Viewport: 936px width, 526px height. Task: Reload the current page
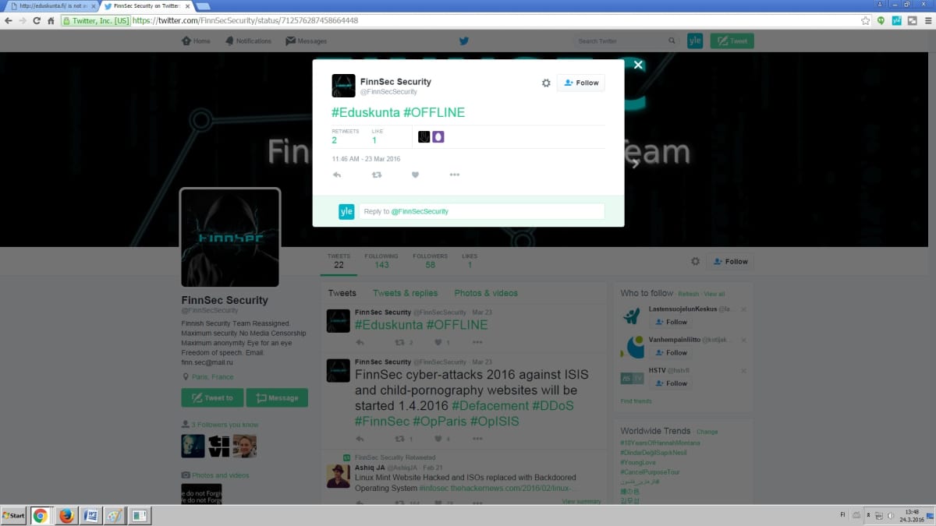(37, 21)
